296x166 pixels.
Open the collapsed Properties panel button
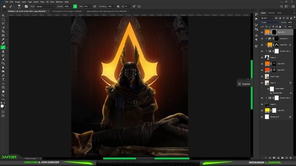(x=244, y=84)
